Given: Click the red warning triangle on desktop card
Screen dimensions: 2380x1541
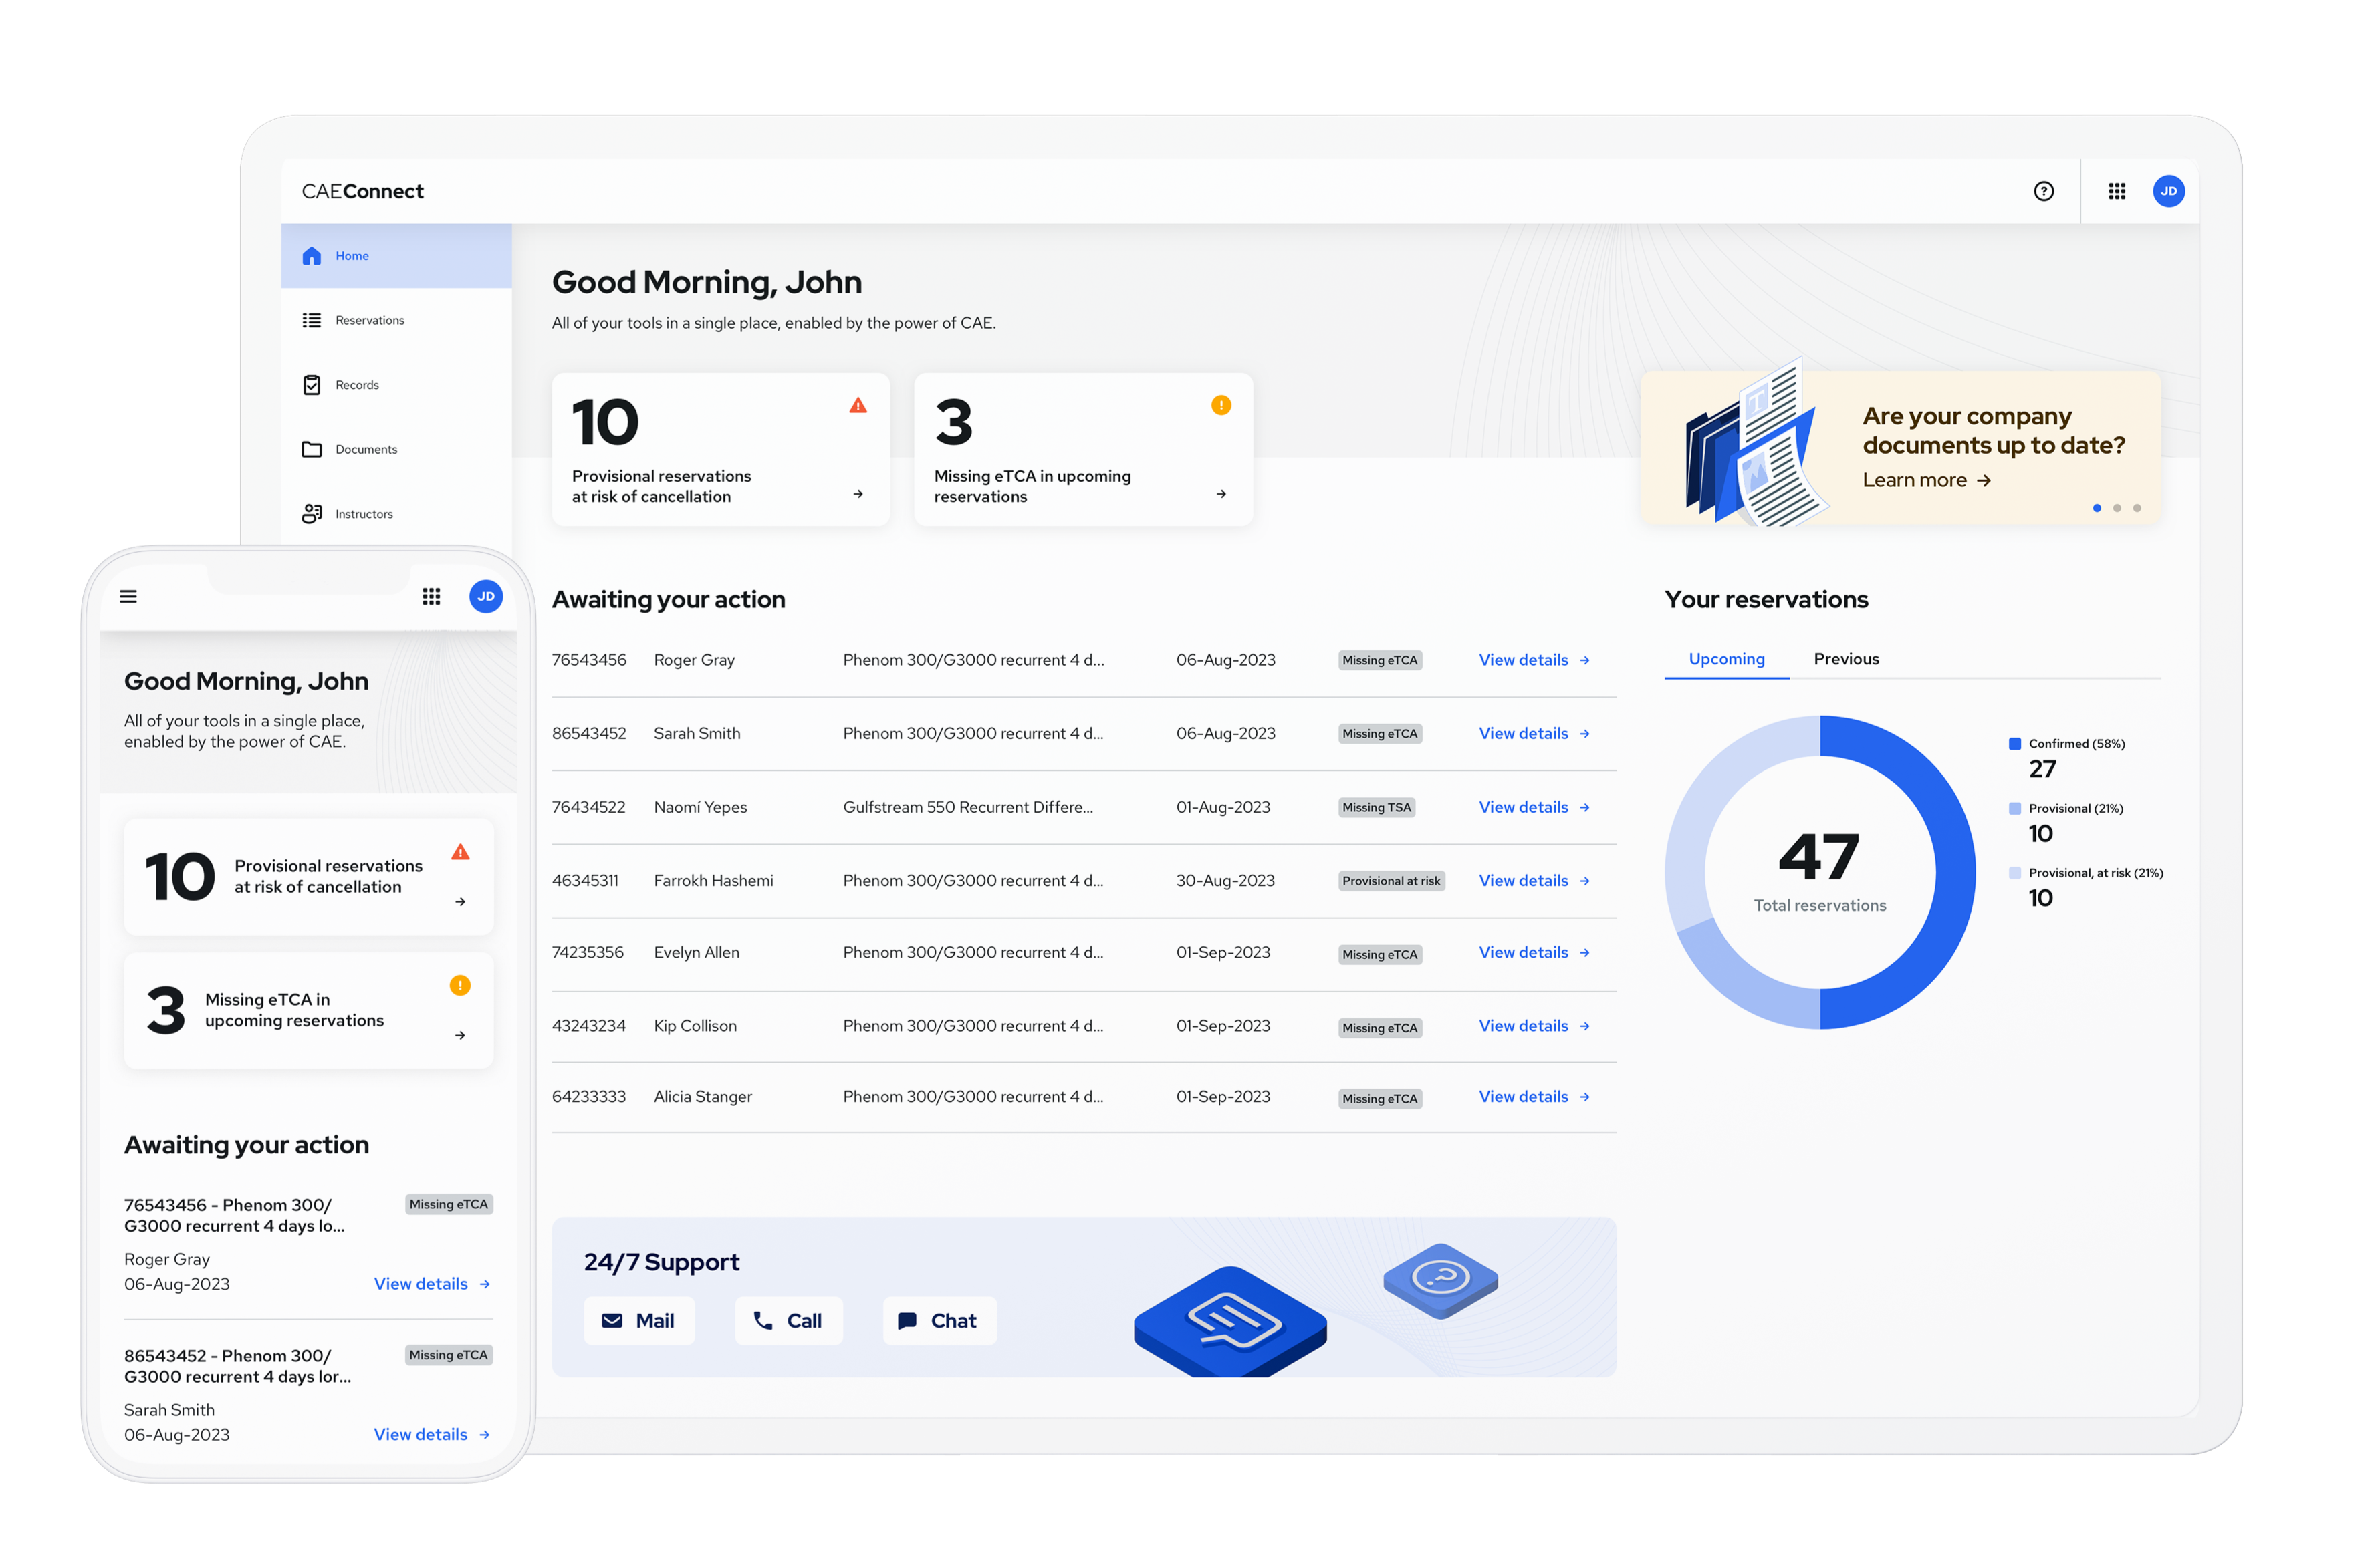Looking at the screenshot, I should click(x=858, y=405).
